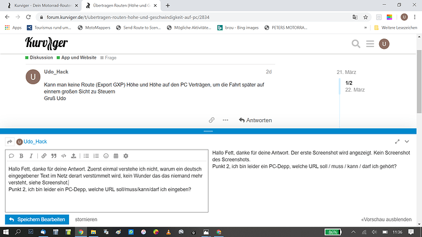Open the emoji picker
The image size is (422, 237).
[x=106, y=156]
